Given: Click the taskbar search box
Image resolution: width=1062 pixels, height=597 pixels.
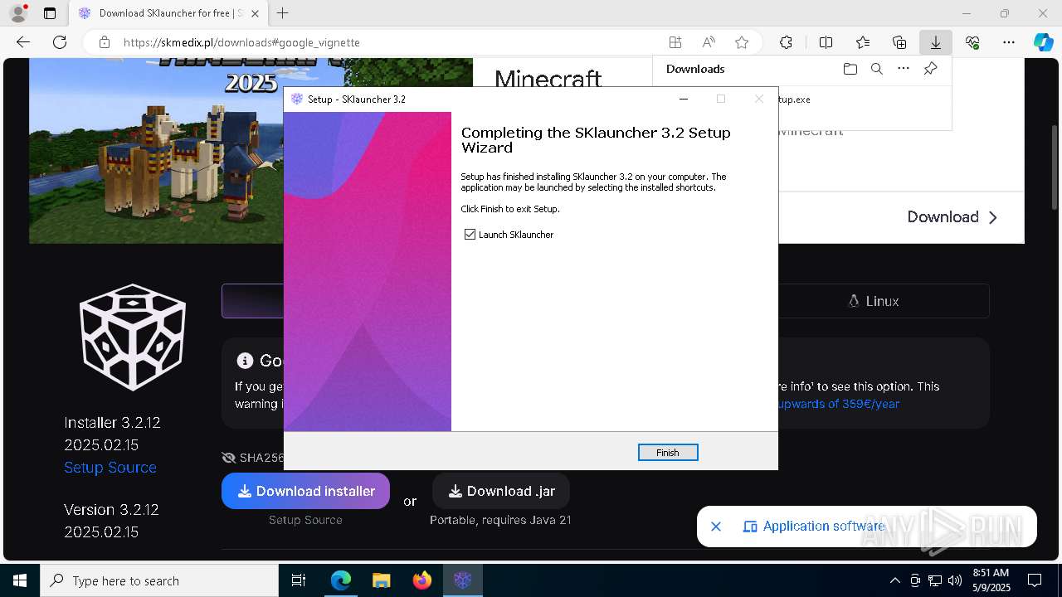Looking at the screenshot, I should (x=159, y=580).
